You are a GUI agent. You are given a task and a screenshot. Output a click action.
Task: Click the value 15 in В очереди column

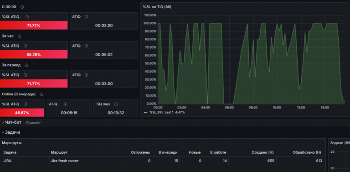tap(176, 161)
